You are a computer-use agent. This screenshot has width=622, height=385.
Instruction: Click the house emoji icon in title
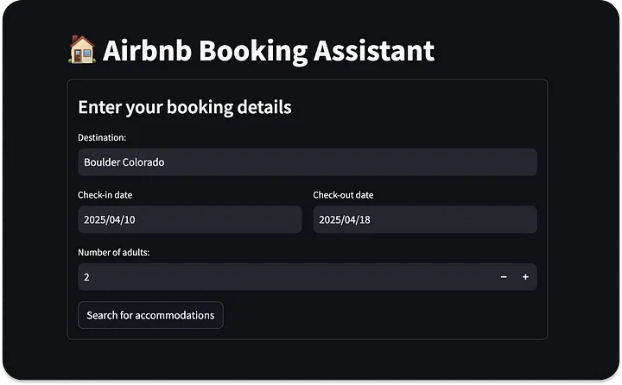coord(82,50)
